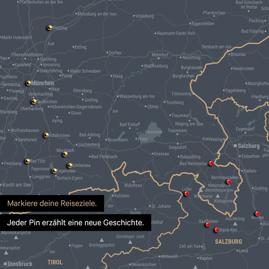
Task: Click the 'Markiere deine Reiseziele.' banner
Action: (52, 203)
